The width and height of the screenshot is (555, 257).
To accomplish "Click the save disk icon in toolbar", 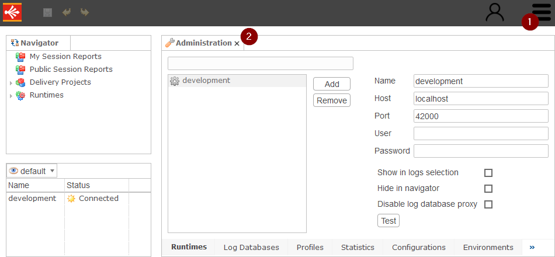I will point(48,12).
